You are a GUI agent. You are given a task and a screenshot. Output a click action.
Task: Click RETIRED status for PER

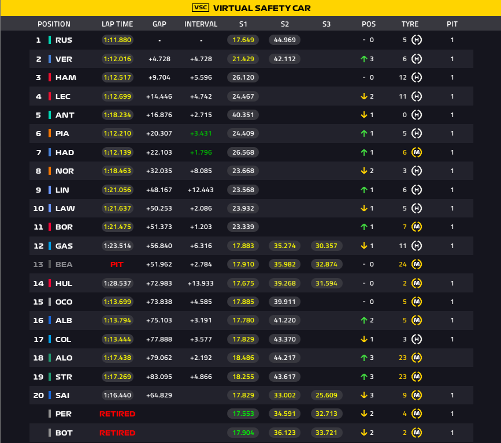(x=117, y=414)
